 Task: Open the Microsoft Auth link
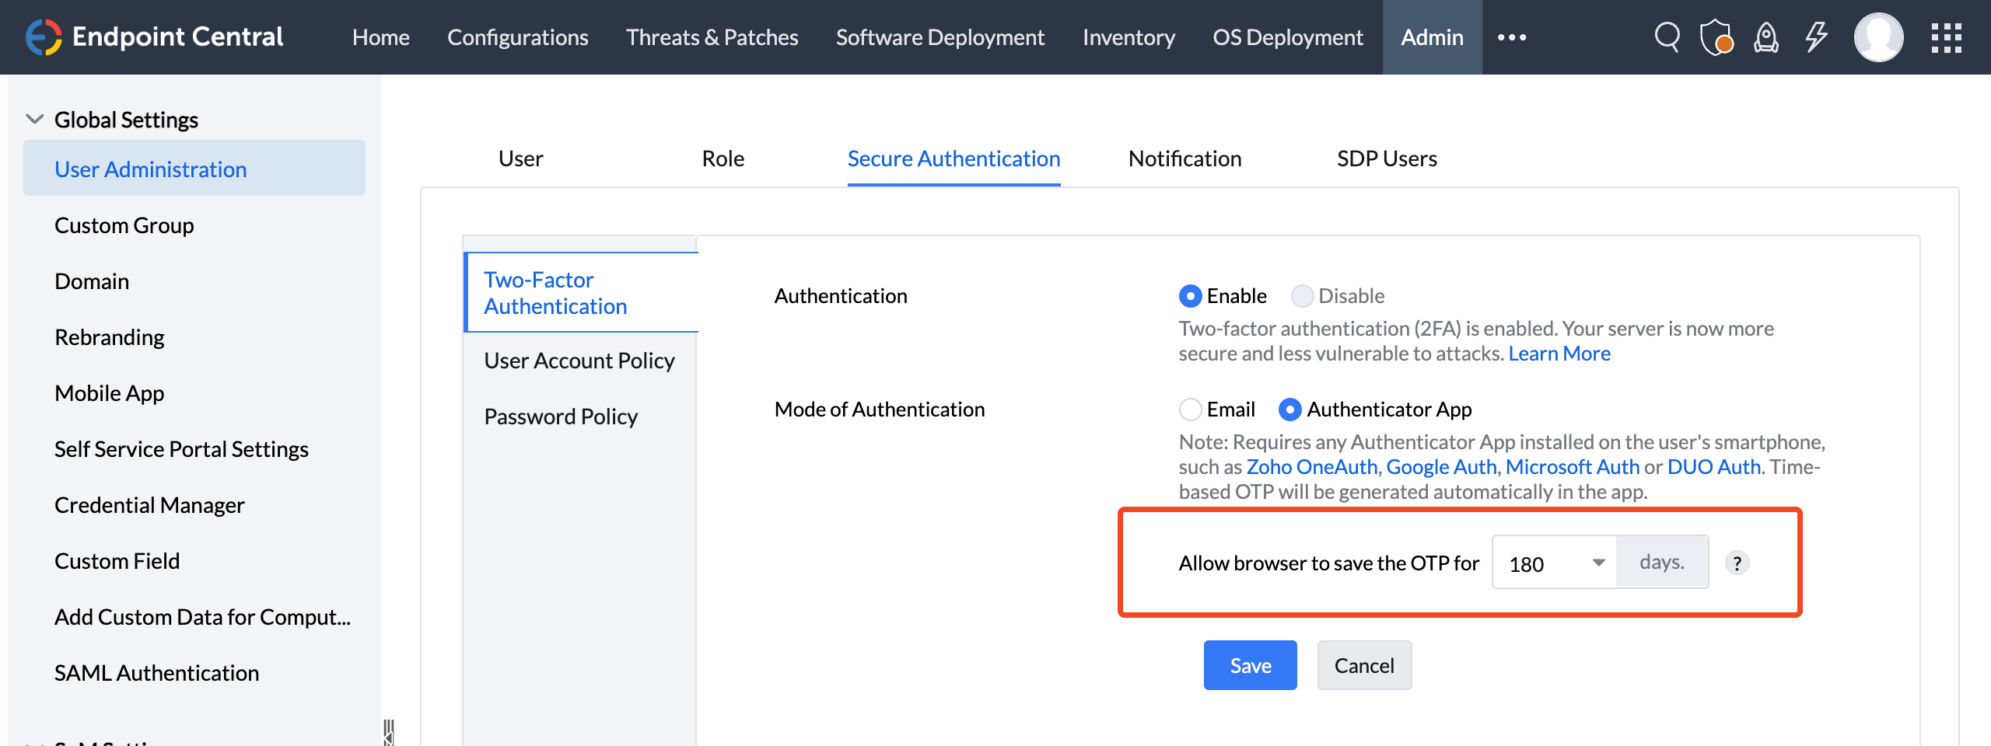[1573, 467]
